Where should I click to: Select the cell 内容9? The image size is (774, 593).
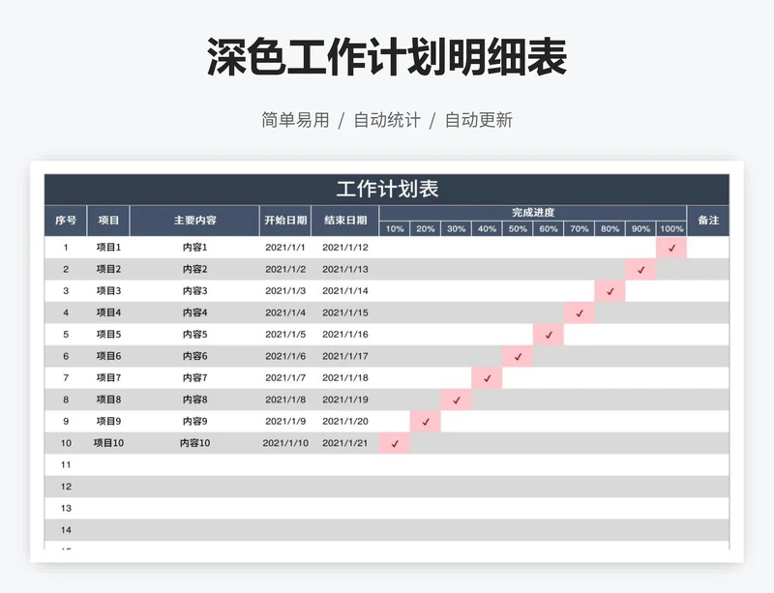(x=194, y=421)
